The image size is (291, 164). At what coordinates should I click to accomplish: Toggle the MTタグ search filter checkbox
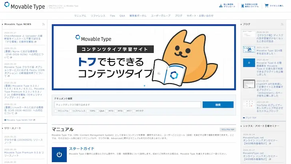click(134, 111)
